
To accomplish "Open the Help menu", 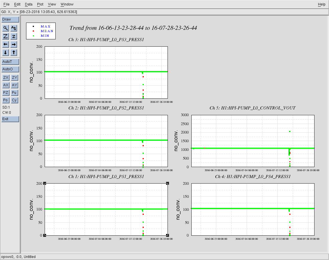I will tap(321, 4).
